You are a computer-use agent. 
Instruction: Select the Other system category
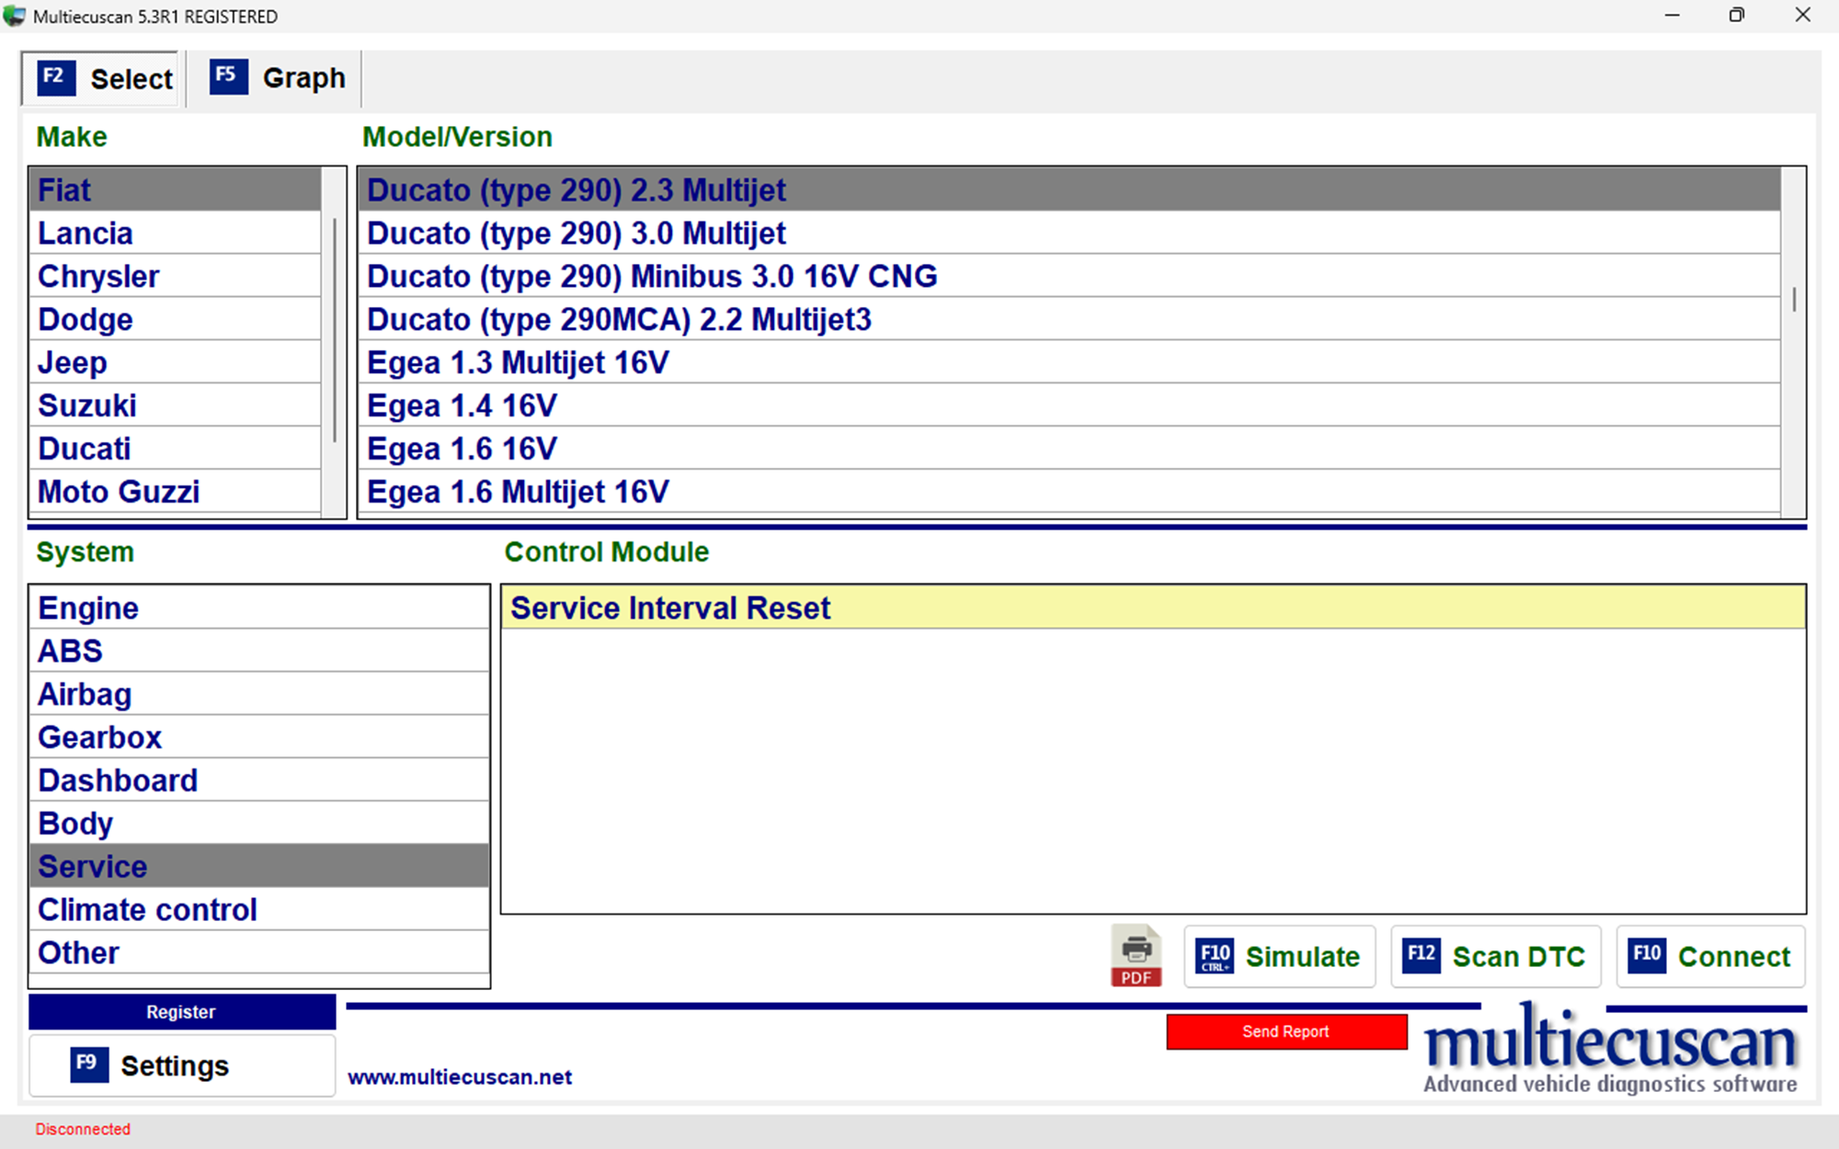point(259,953)
